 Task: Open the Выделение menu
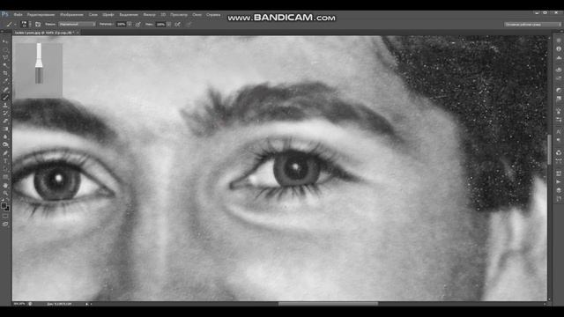(x=129, y=15)
